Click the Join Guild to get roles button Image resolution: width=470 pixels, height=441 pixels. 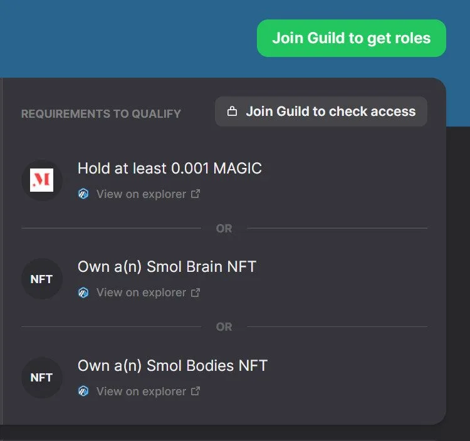click(352, 38)
